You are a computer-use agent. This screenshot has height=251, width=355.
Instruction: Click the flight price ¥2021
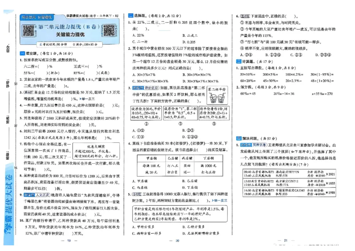click(x=330, y=174)
